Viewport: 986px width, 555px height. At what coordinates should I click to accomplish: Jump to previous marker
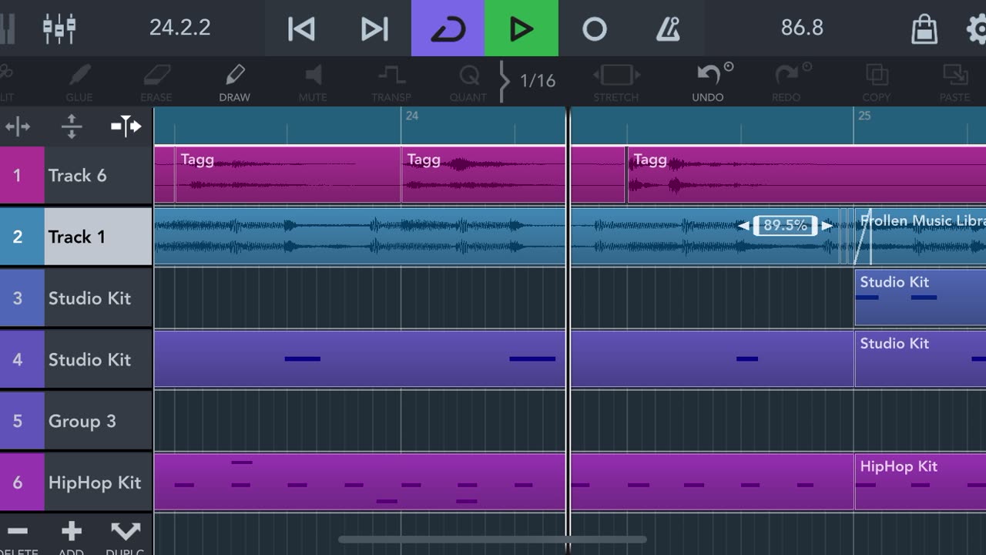pyautogui.click(x=301, y=29)
